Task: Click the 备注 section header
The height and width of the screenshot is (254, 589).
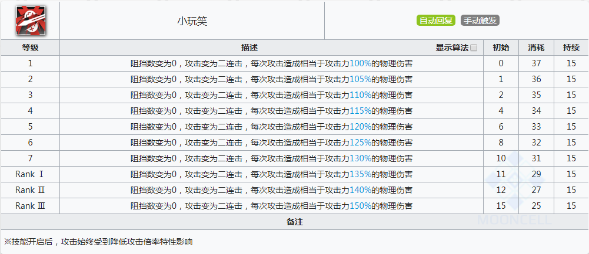Action: pyautogui.click(x=294, y=222)
